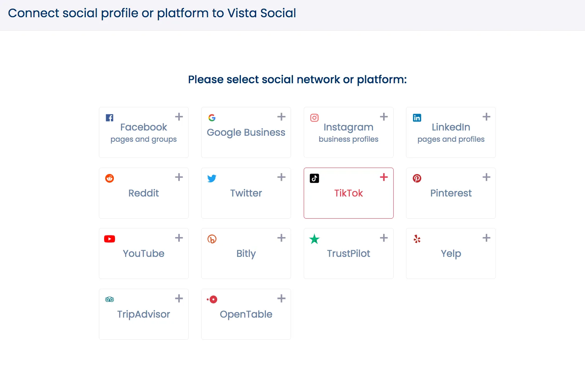Click the plus button on the TikTok card
The width and height of the screenshot is (585, 372).
tap(384, 177)
